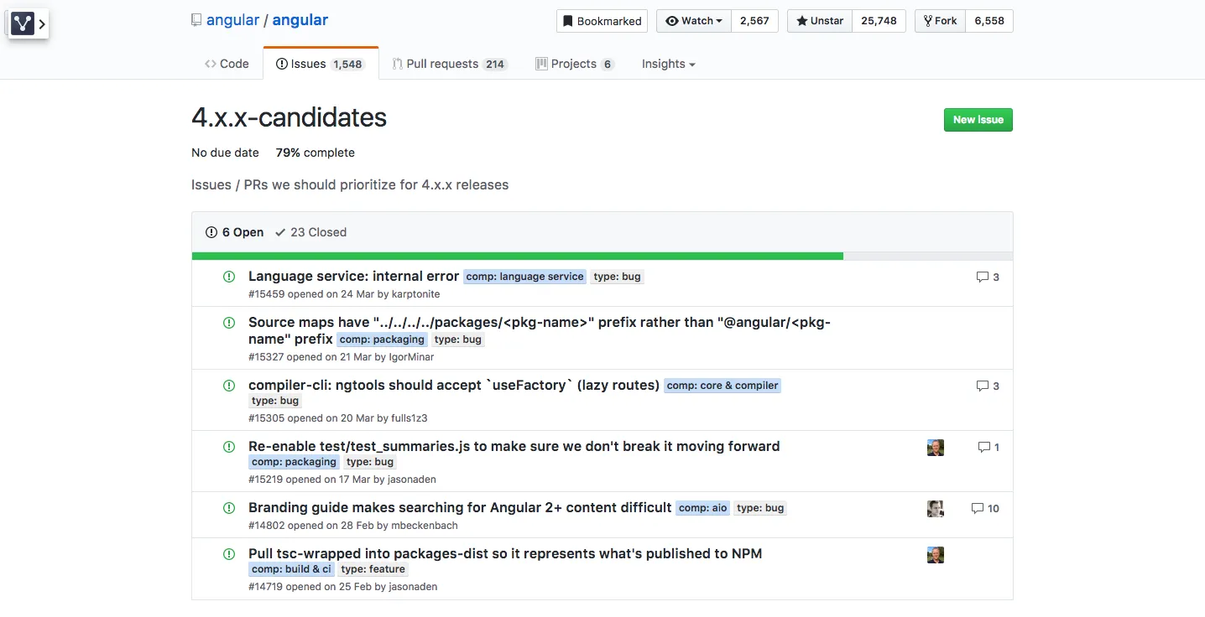The image size is (1205, 617).
Task: Expand the Insights dropdown menu
Action: pyautogui.click(x=668, y=64)
